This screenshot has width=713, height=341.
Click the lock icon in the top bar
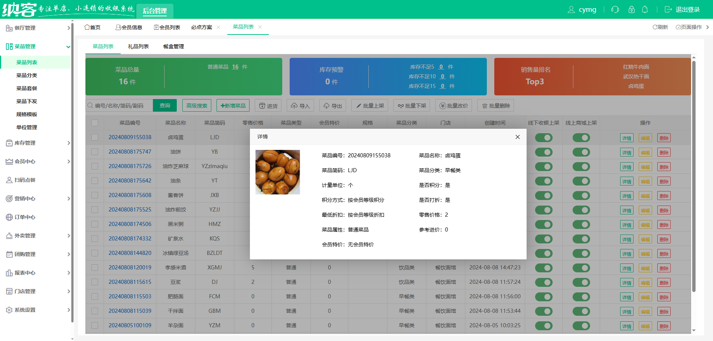631,10
